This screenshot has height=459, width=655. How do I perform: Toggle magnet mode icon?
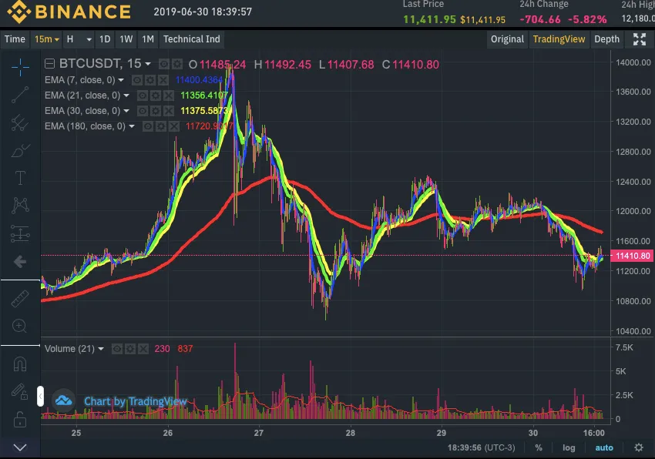[x=20, y=364]
